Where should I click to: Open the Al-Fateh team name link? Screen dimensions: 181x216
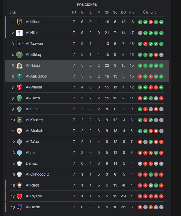pos(33,98)
